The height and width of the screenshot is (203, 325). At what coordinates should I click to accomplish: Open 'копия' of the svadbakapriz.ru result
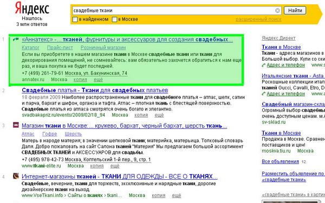(x=141, y=115)
